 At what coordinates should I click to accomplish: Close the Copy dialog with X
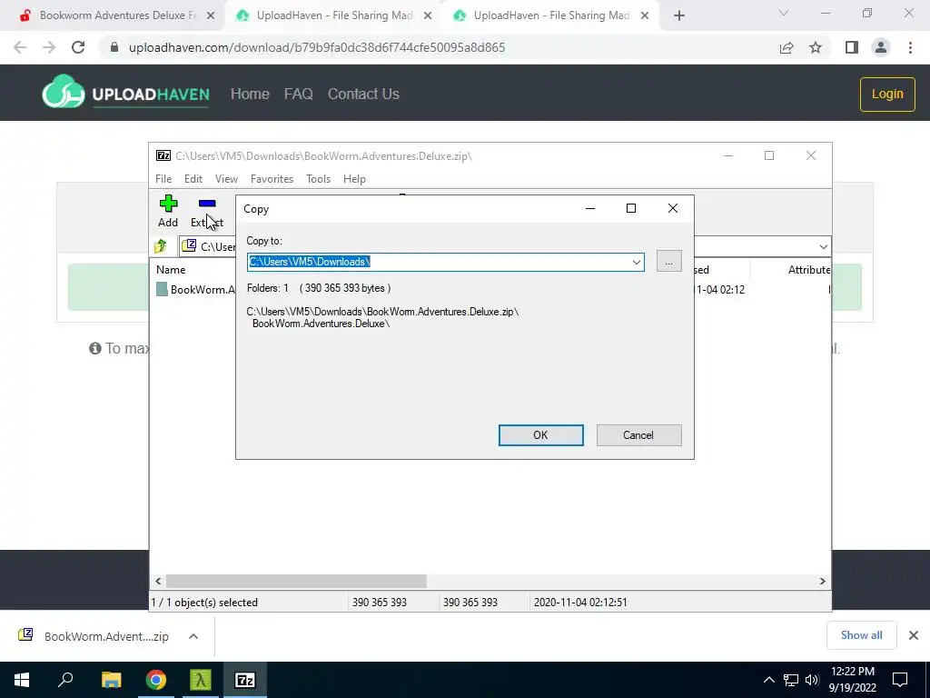673,208
